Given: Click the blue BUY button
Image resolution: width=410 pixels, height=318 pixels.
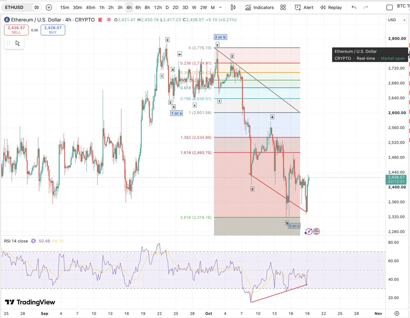Looking at the screenshot, I should (53, 30).
